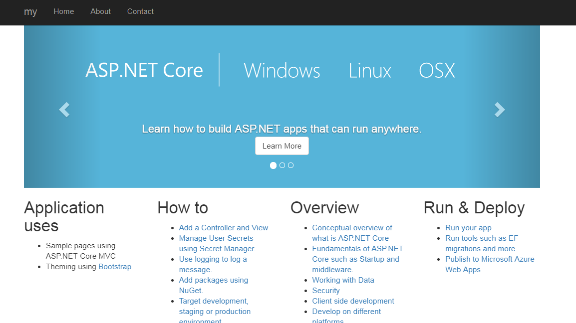This screenshot has width=576, height=323.
Task: Advance to next carousel slide arrow
Action: [500, 110]
